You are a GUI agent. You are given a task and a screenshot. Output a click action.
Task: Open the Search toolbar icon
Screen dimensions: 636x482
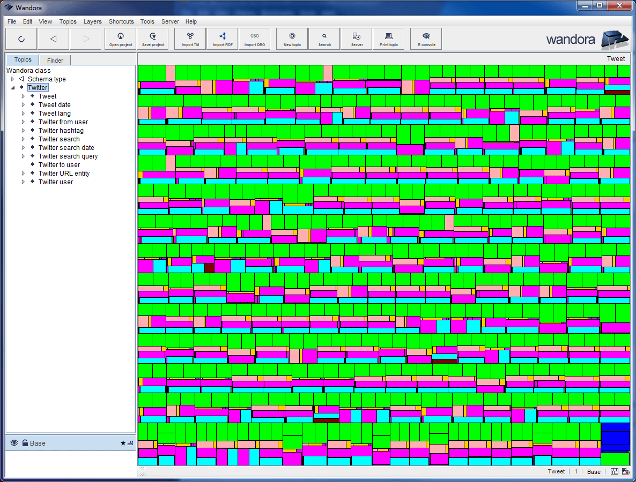point(324,38)
